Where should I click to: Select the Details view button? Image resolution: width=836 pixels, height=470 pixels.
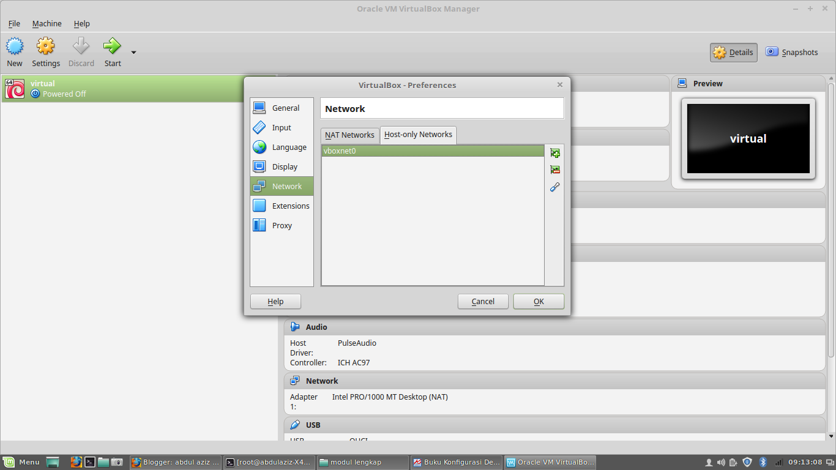click(x=734, y=53)
